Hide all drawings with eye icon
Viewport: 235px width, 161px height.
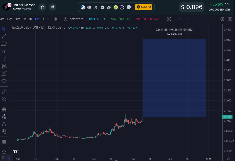tap(4, 132)
